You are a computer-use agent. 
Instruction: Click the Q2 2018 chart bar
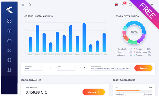point(37,38)
